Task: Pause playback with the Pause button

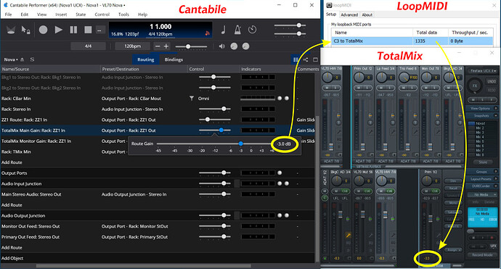Action: pos(73,30)
